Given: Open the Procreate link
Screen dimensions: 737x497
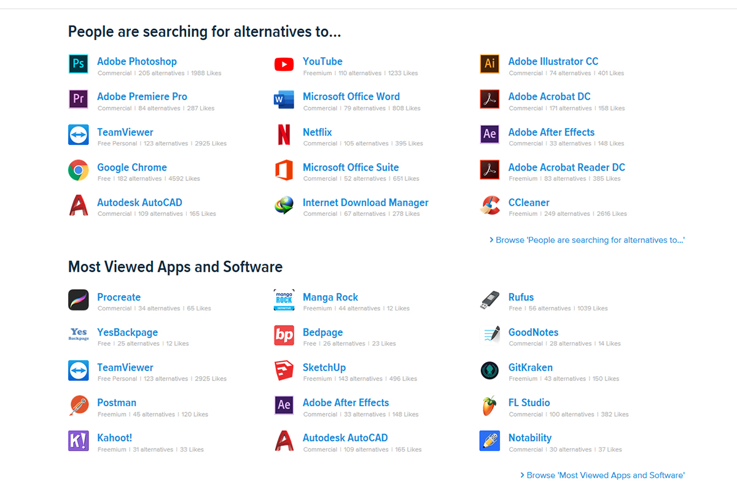Looking at the screenshot, I should click(x=119, y=297).
